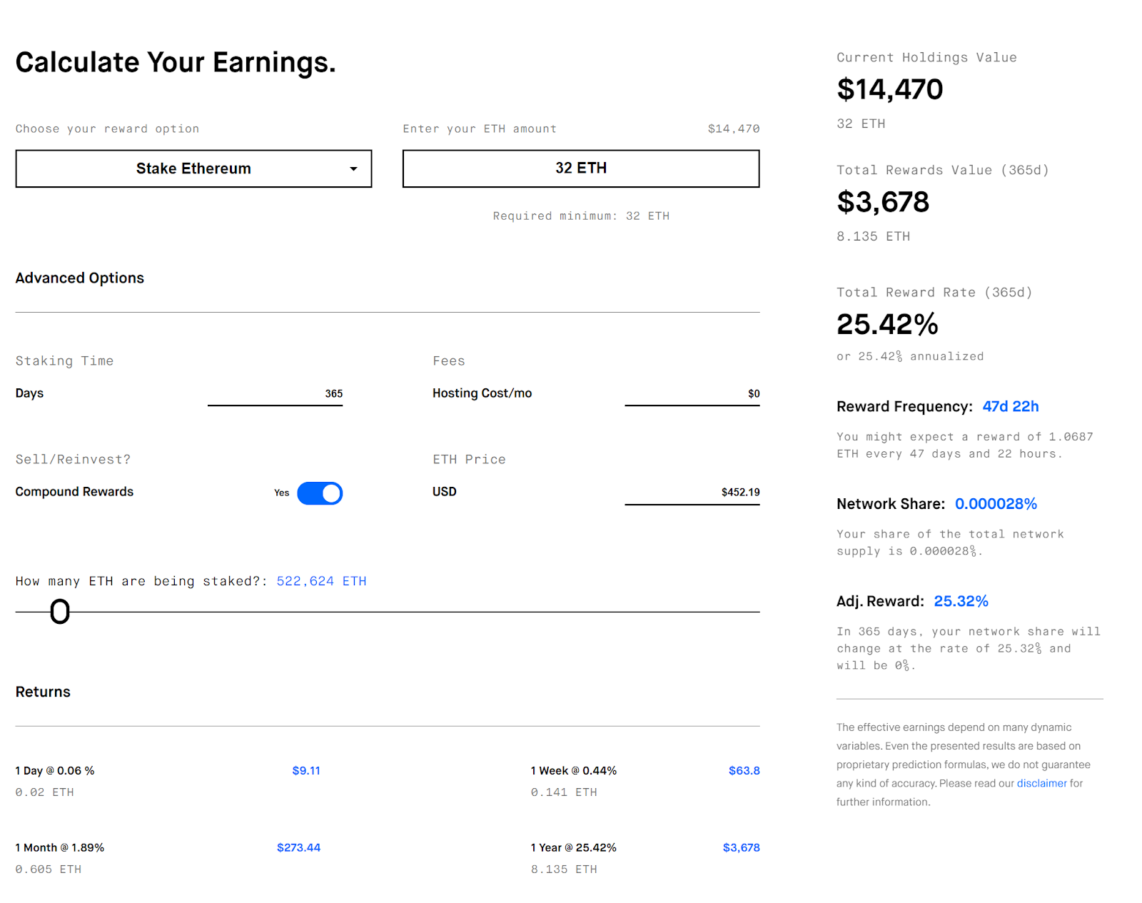Click the dropdown arrow beside Stake Ethereum
The width and height of the screenshot is (1142, 903).
[353, 169]
